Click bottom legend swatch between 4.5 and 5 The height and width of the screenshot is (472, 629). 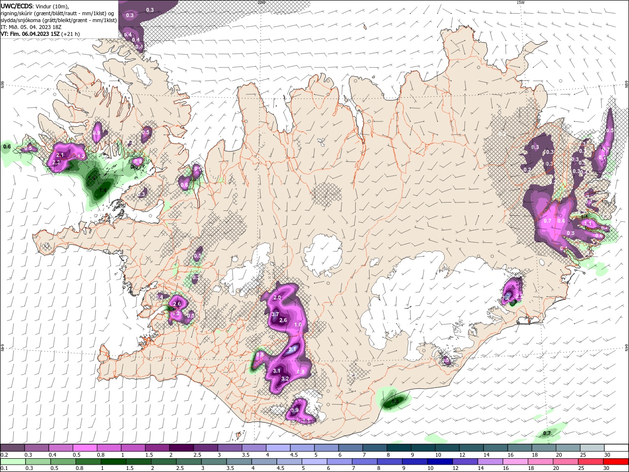point(289,462)
